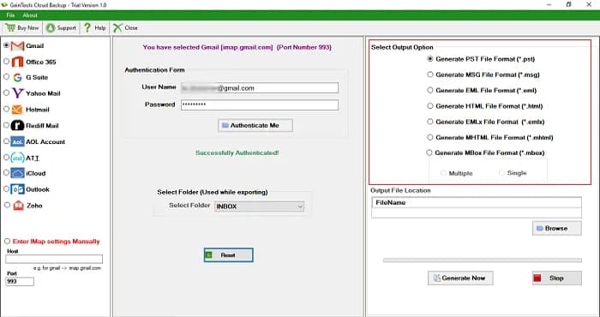The height and width of the screenshot is (317, 600).
Task: Choose Generate MHTML File Format option
Action: (430, 137)
